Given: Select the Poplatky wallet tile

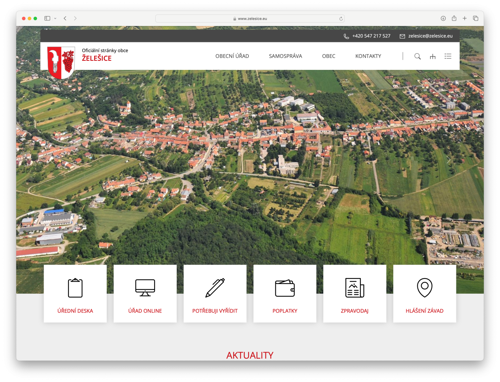Looking at the screenshot, I should 285,293.
